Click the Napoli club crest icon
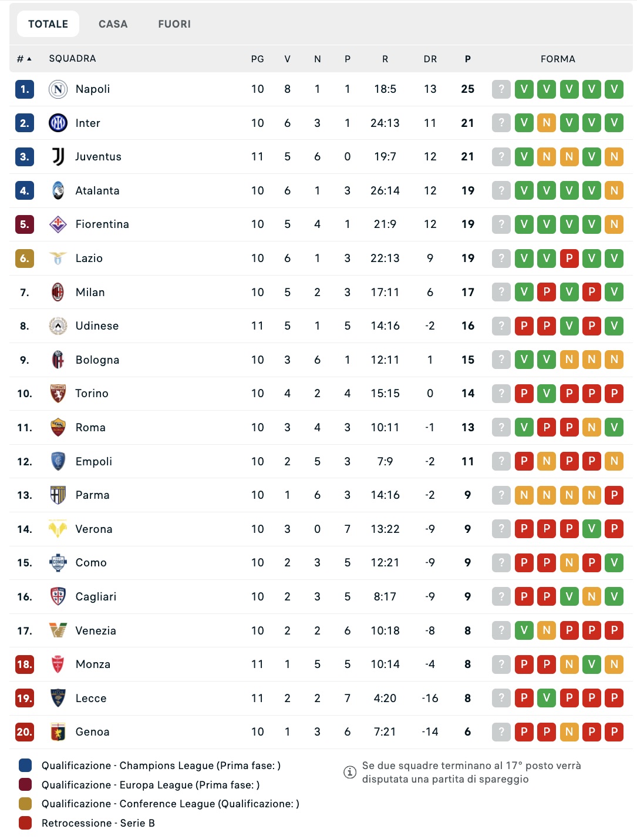Screen dimensions: 637x839 click(x=58, y=89)
